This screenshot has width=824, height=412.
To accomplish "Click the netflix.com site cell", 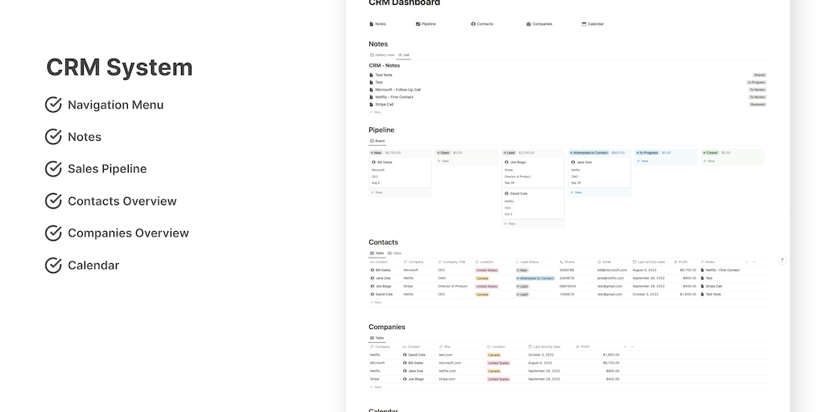I will tap(447, 371).
